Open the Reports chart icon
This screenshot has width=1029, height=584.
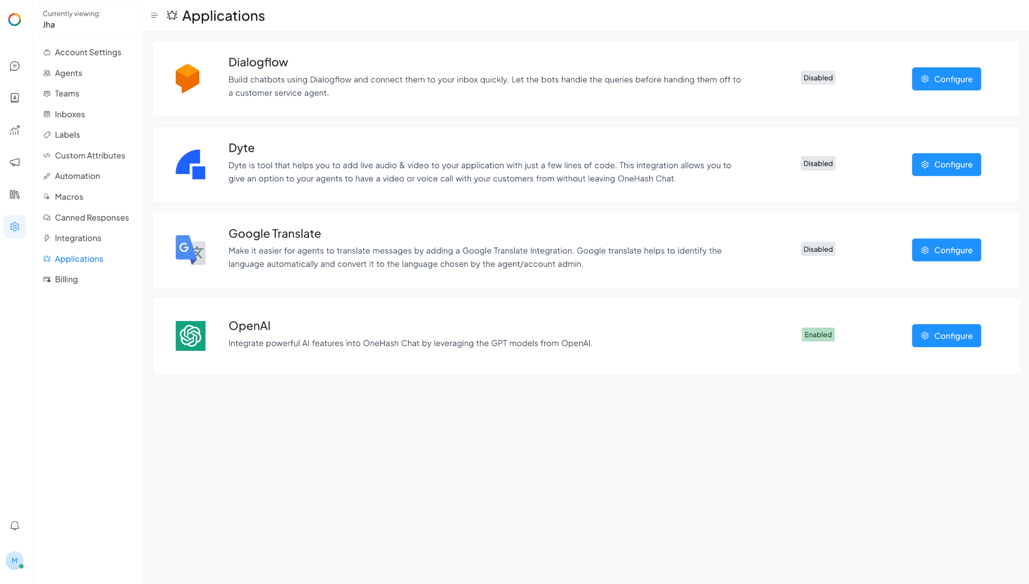[15, 130]
